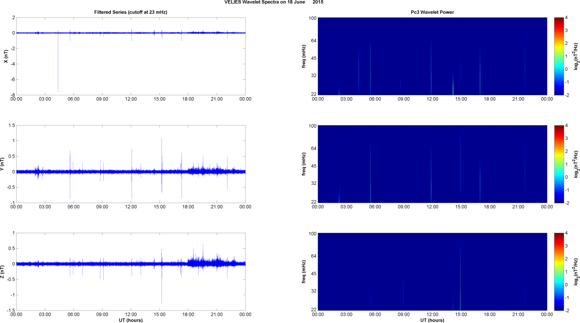Screen dimensions: 580x323
Task: Click the 'Z (nT)' axis label
Action: 2,272
